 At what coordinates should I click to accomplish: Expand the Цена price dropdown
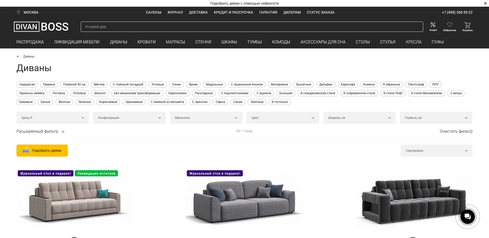click(53, 118)
